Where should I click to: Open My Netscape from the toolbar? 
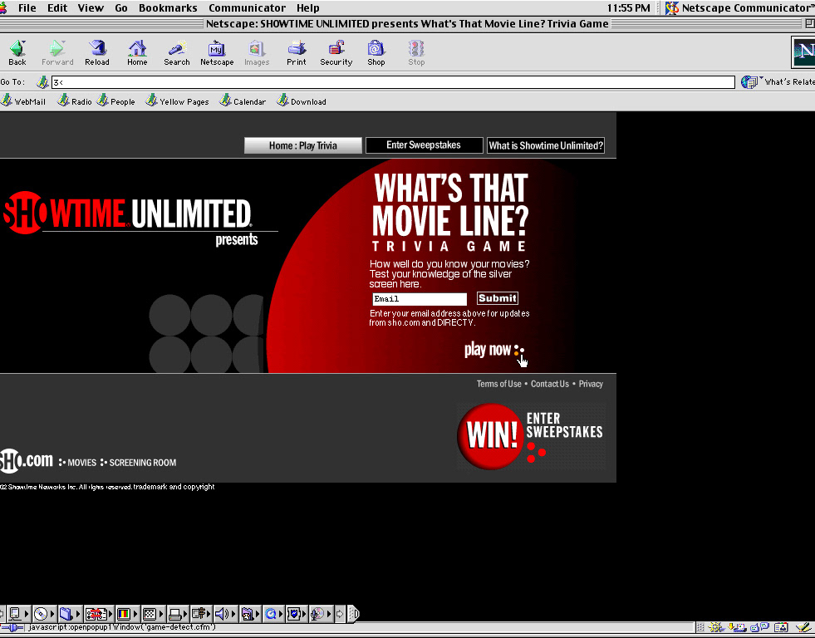tap(217, 53)
